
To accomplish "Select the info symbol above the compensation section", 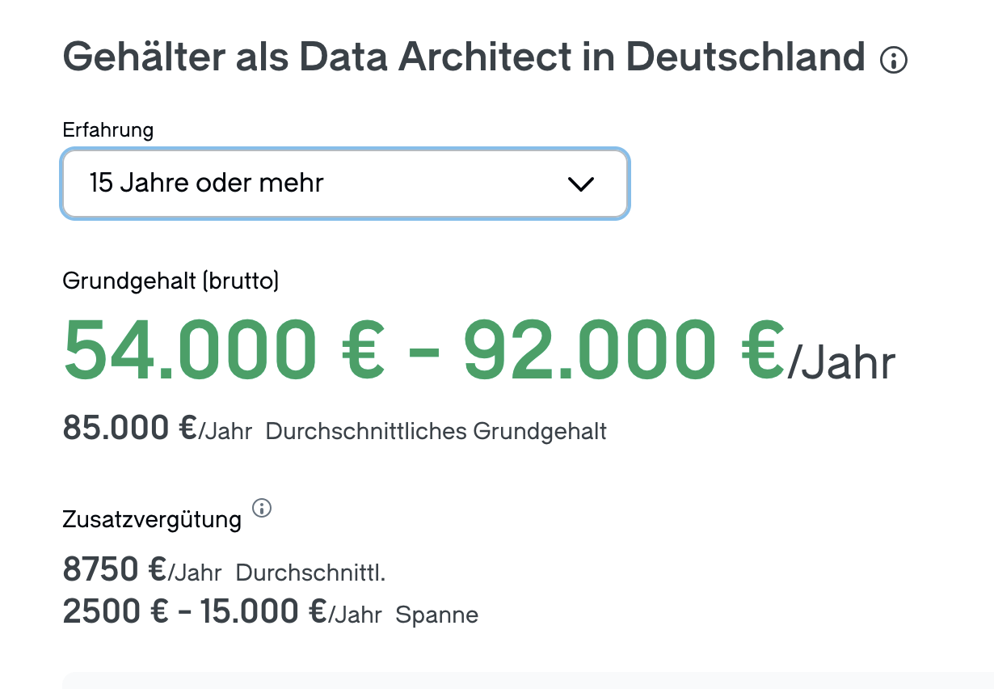I will (261, 508).
